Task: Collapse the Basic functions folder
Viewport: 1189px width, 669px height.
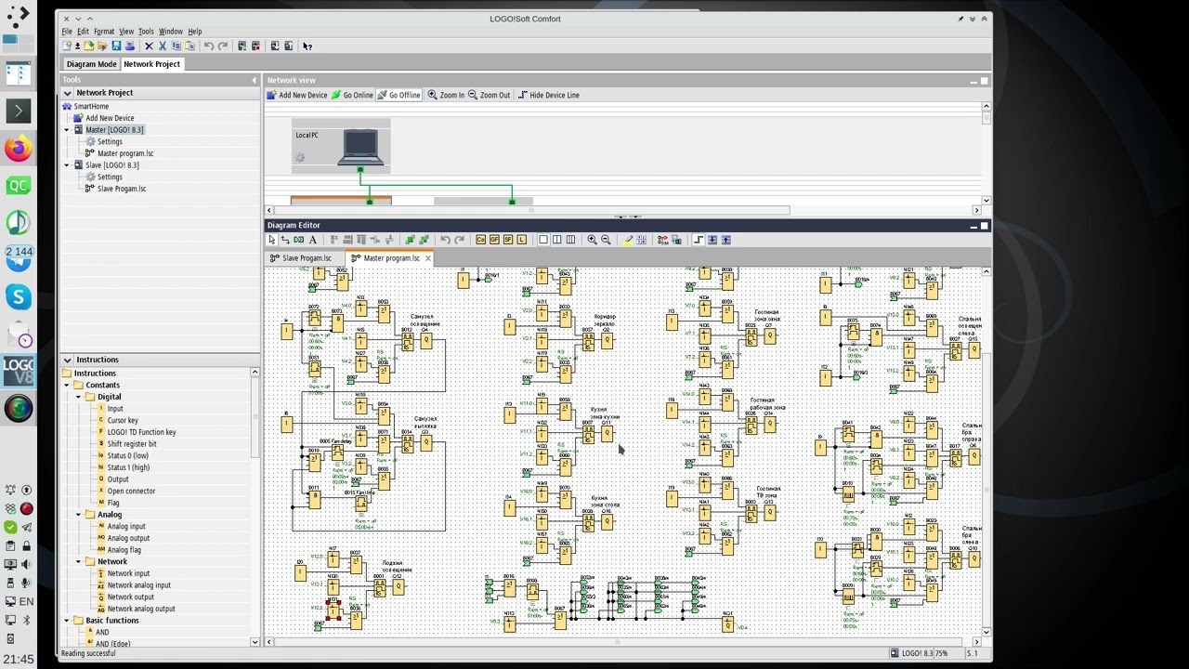Action: click(67, 621)
